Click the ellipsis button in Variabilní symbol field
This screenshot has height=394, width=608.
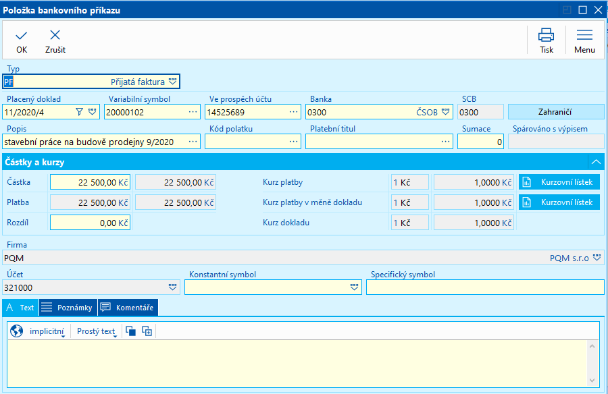193,112
